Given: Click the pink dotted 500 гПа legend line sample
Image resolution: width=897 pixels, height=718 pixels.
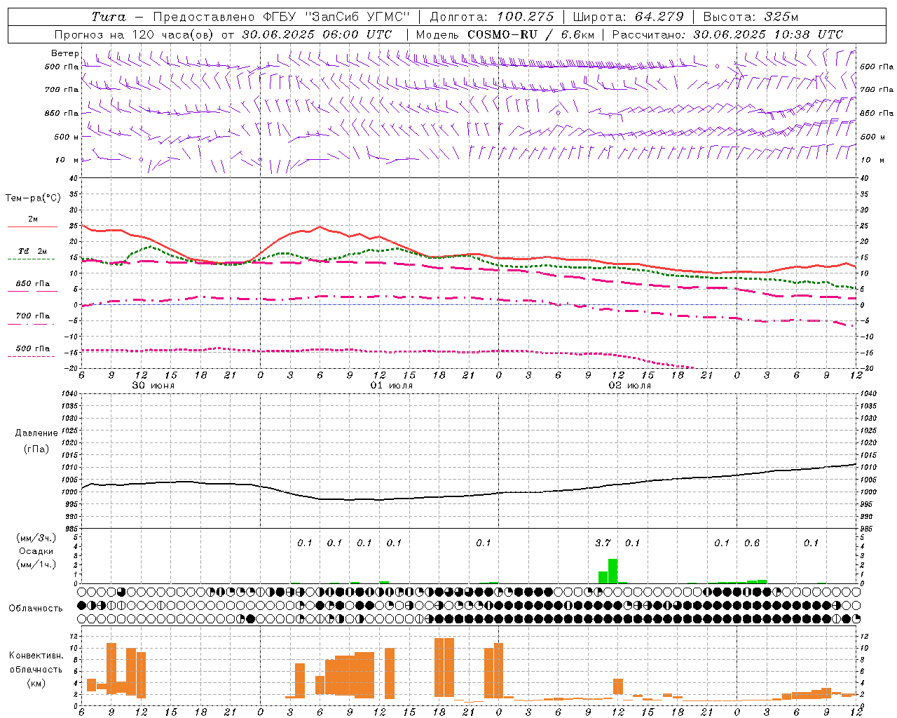Looking at the screenshot, I should [x=32, y=356].
